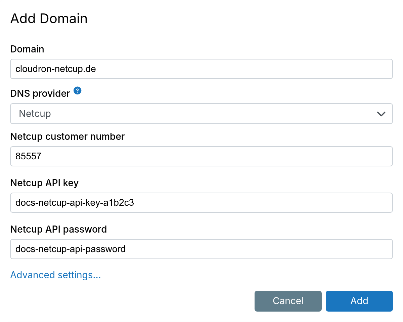The image size is (403, 322).
Task: Click the Netcup API password label
Action: pos(58,229)
